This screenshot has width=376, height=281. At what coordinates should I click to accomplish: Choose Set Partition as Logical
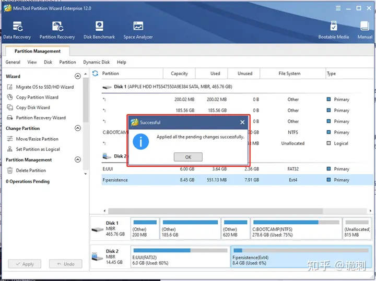[33, 149]
